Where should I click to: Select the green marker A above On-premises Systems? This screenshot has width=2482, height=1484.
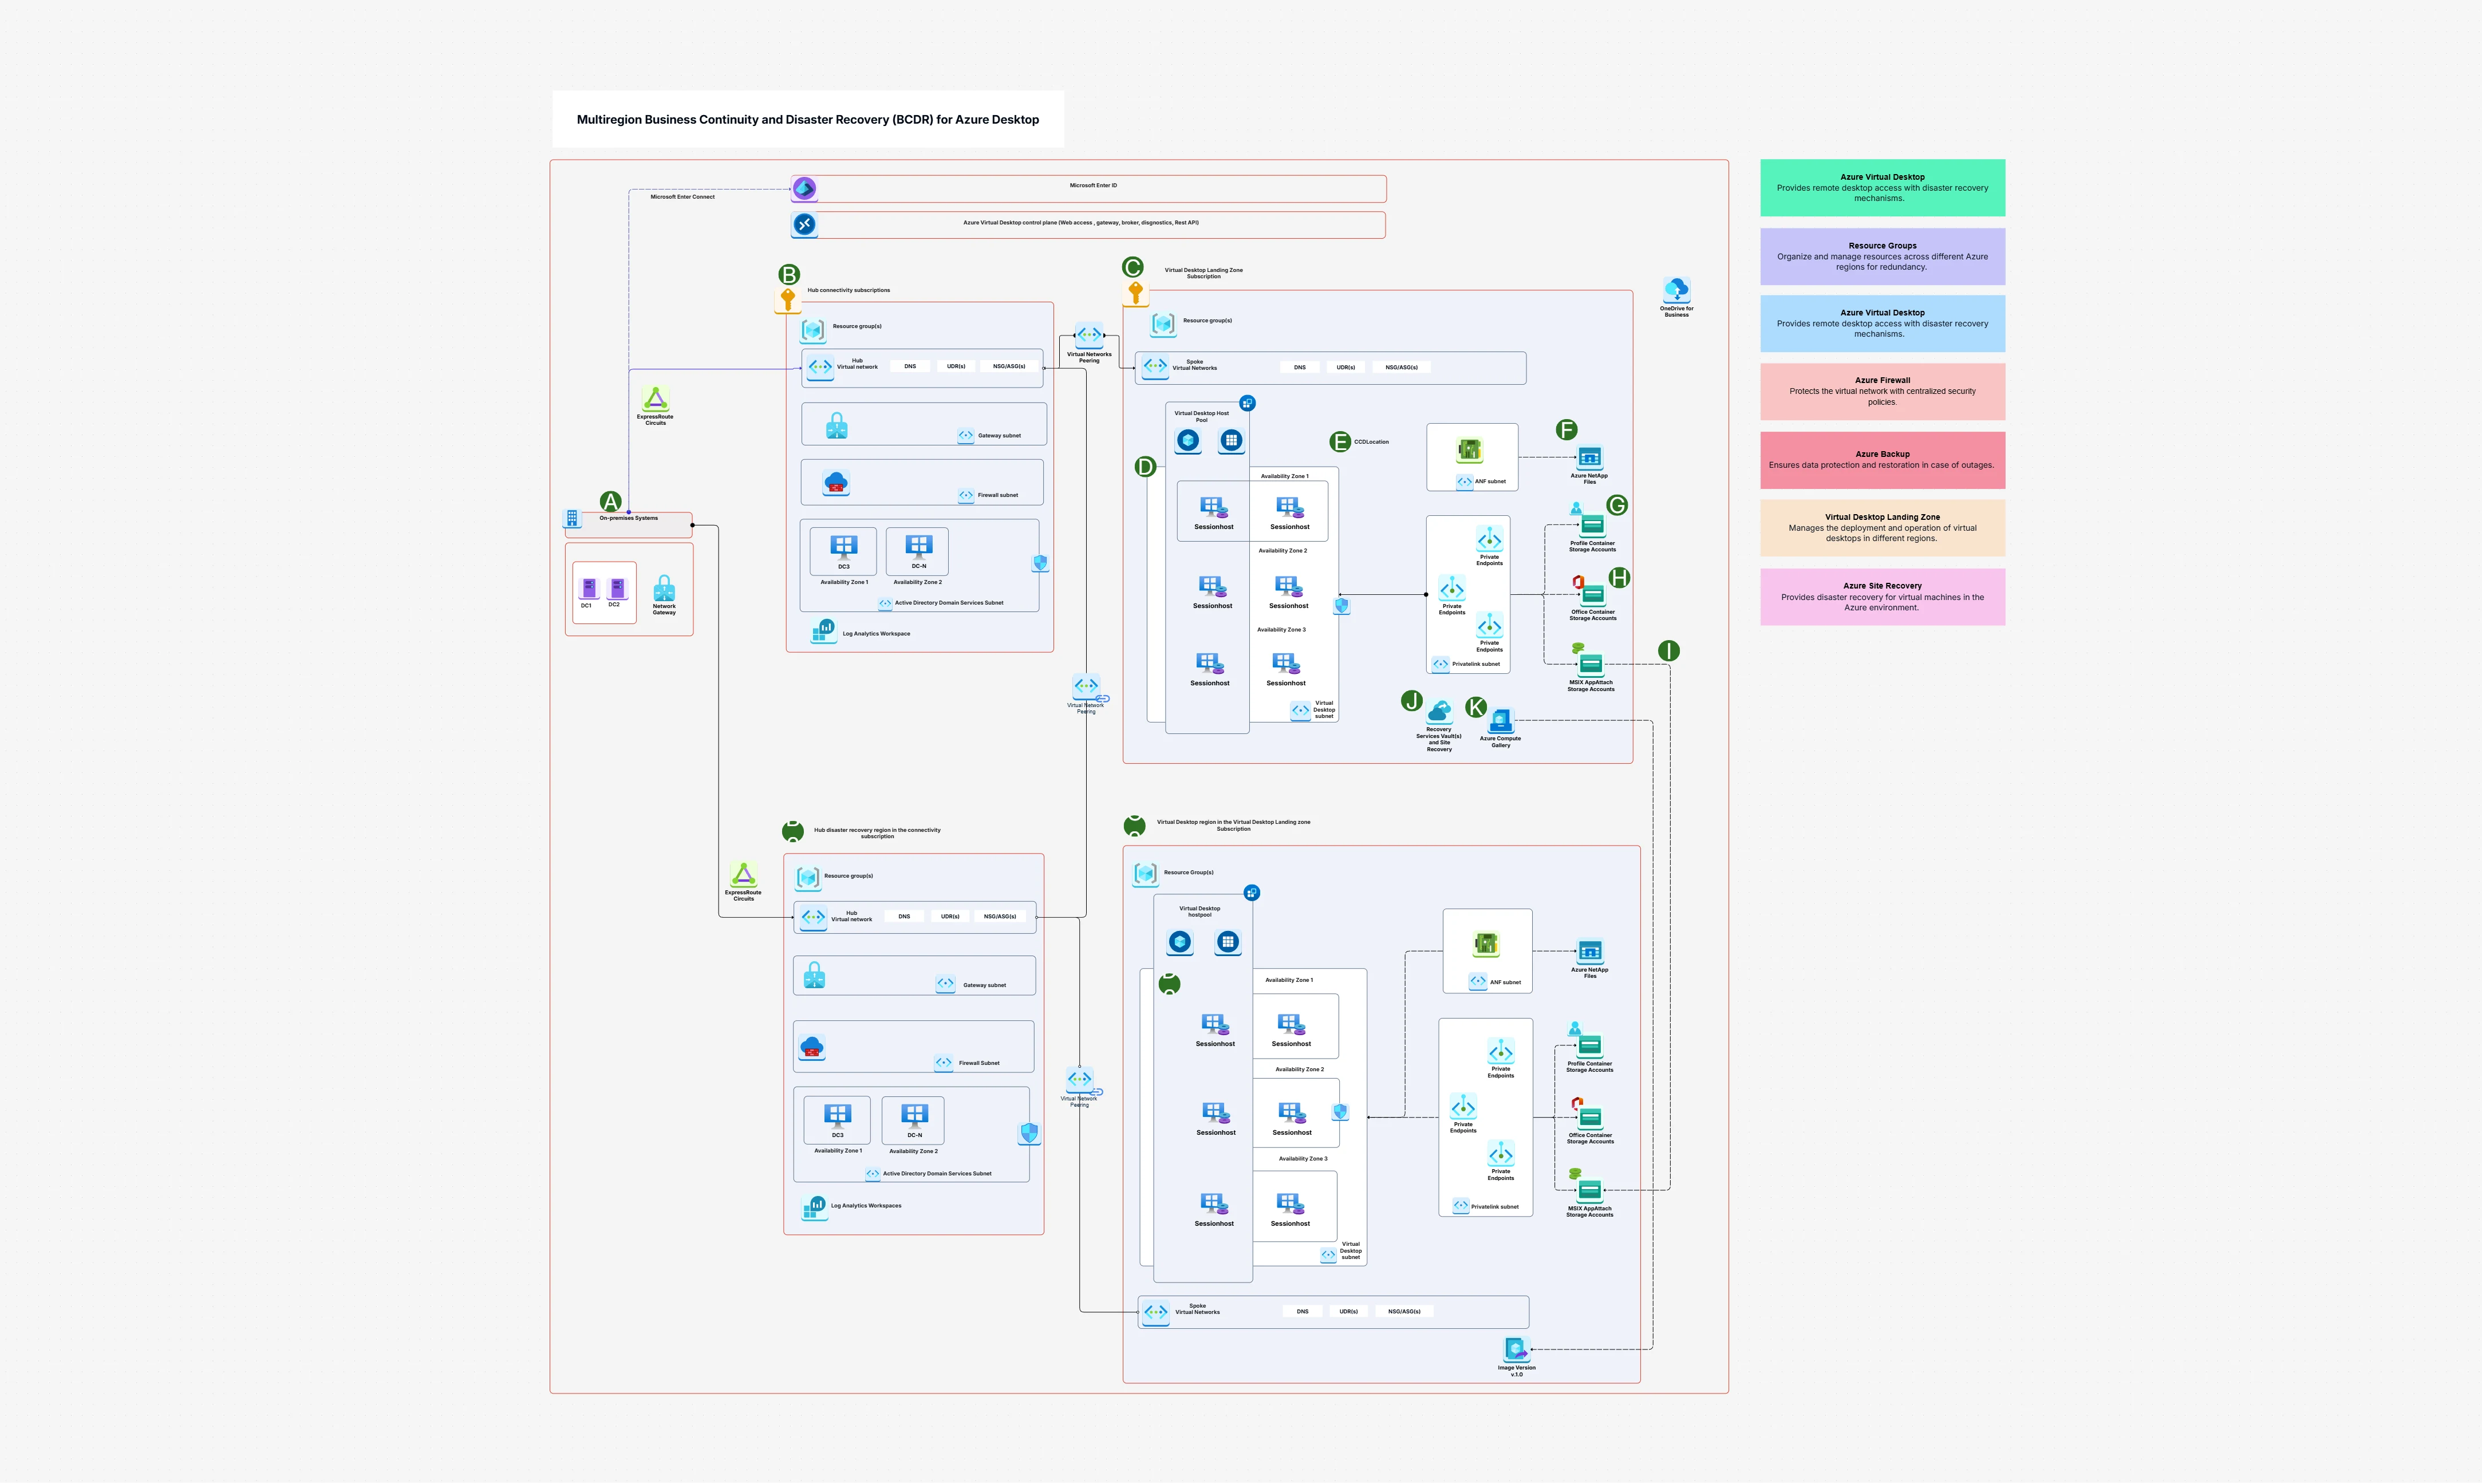pos(610,502)
